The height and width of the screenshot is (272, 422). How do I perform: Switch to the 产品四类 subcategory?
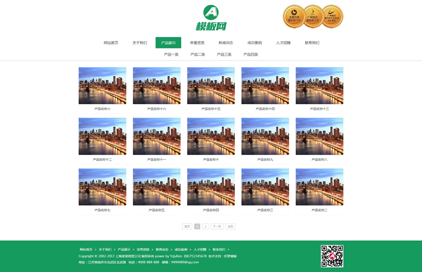click(x=251, y=55)
